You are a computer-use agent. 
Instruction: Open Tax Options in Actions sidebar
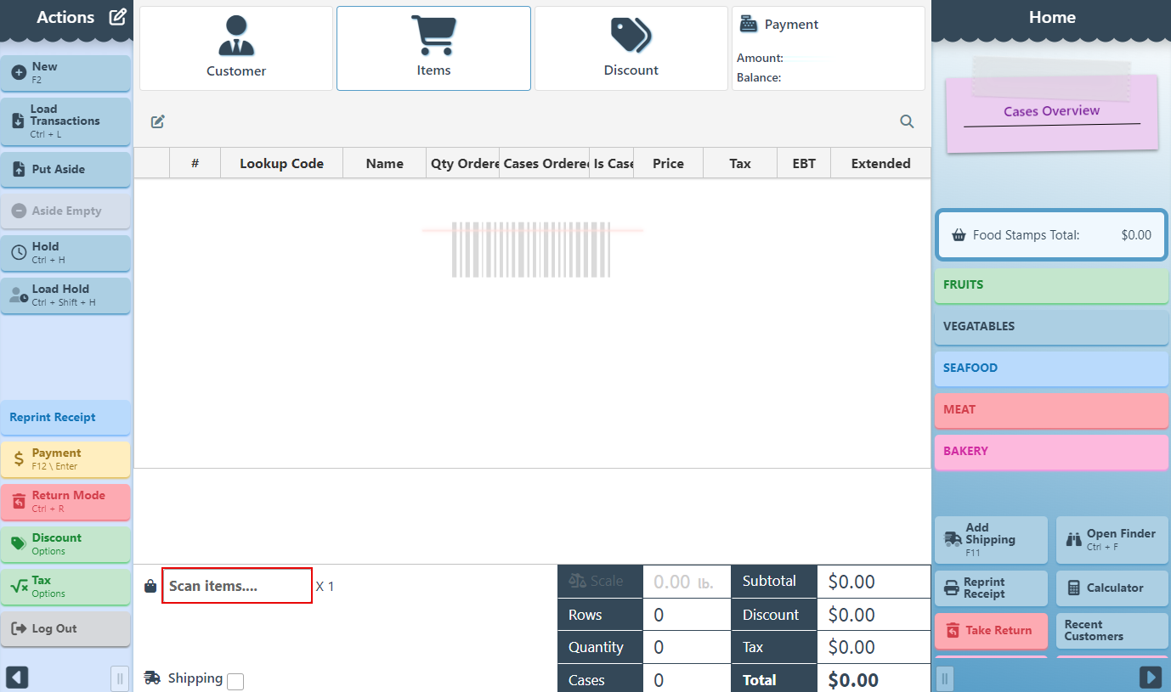pos(65,587)
